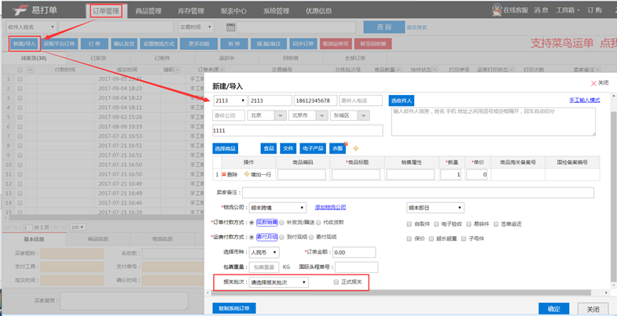This screenshot has width=617, height=316.
Task: Click the 新建/导入 button
Action: coord(24,44)
